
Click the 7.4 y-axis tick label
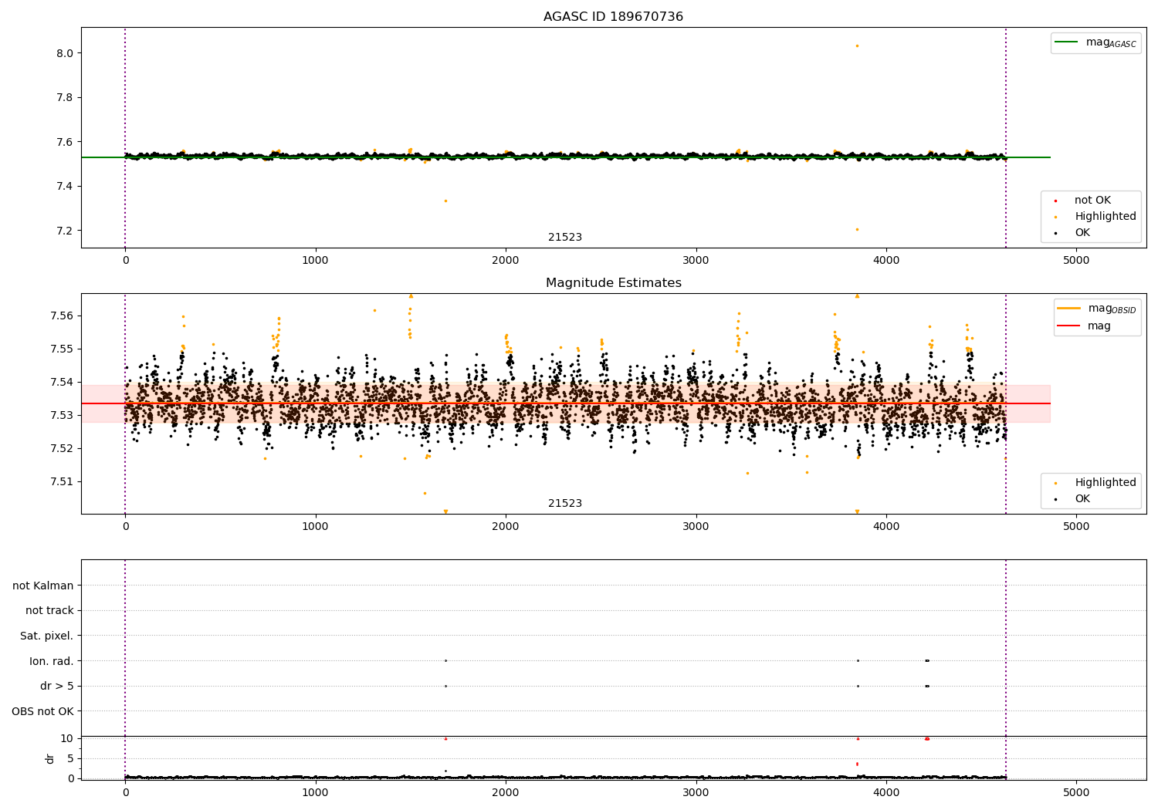click(66, 186)
